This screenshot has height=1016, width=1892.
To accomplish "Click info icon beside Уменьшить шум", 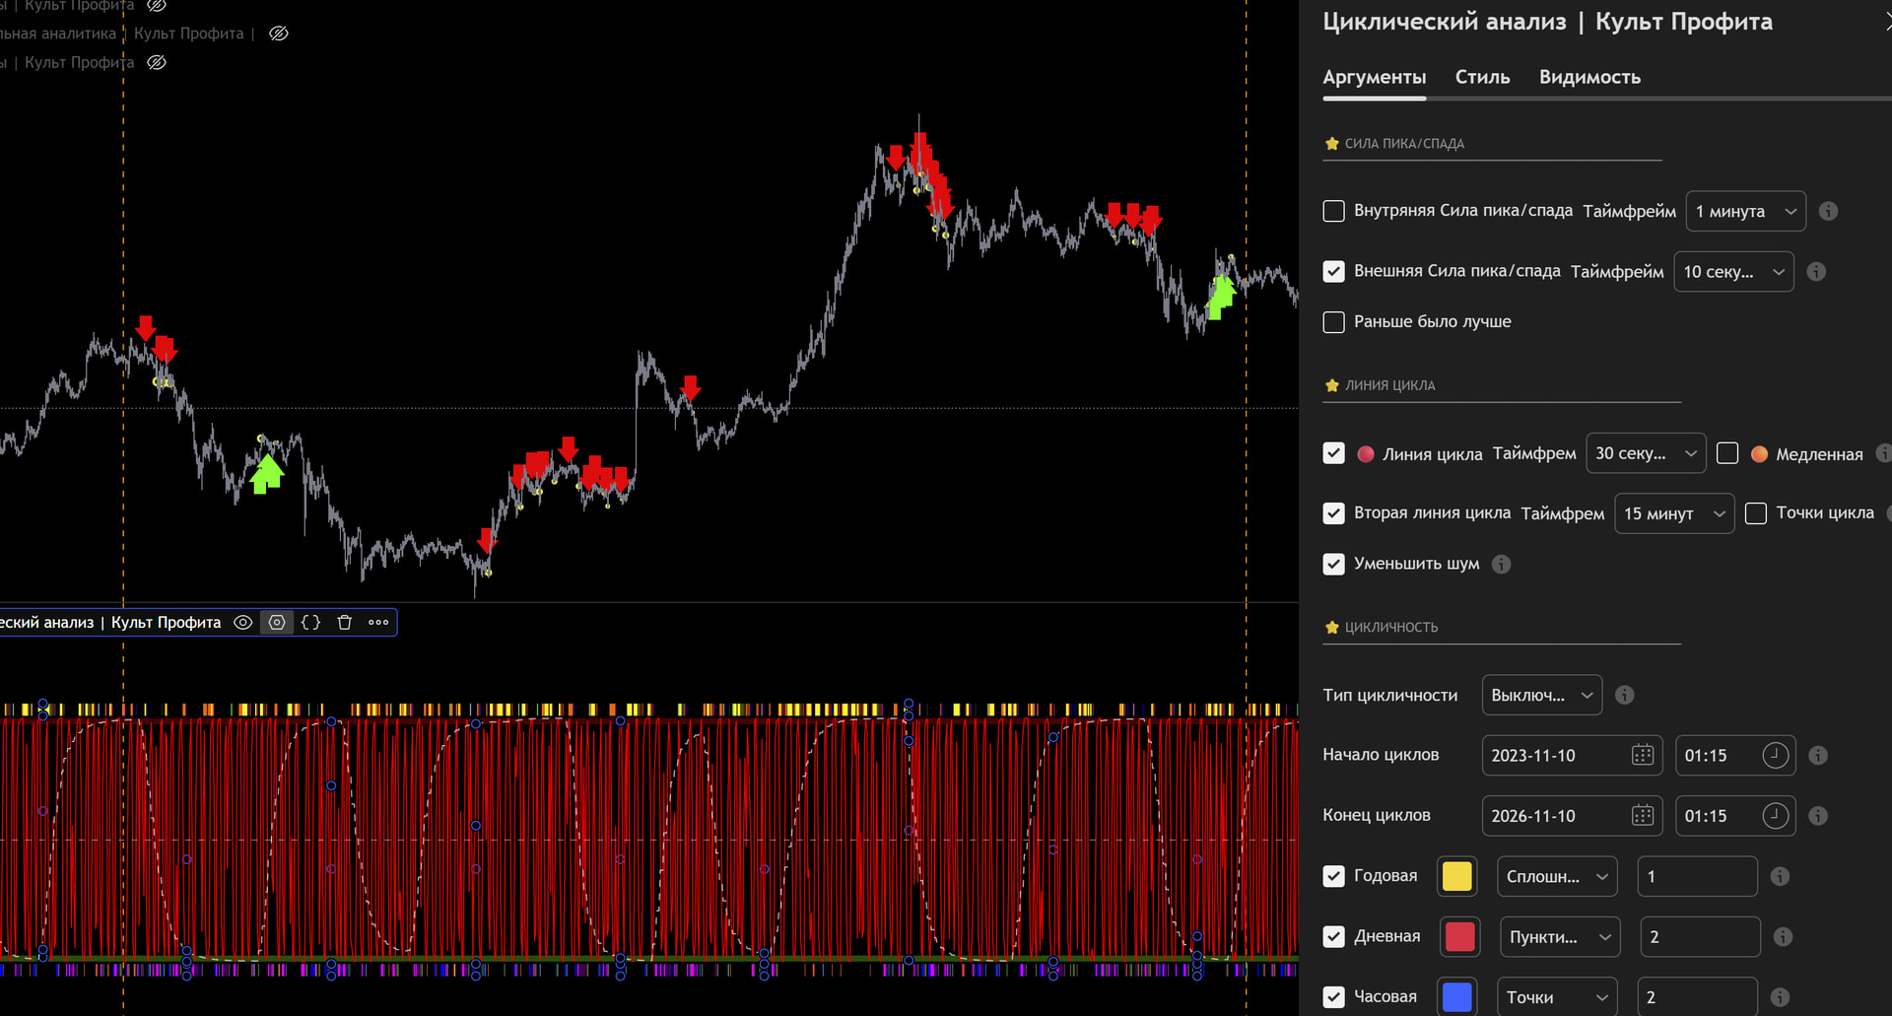I will coord(1501,564).
